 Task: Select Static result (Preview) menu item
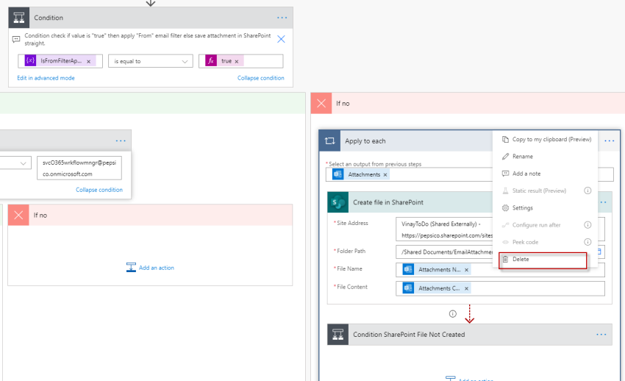[x=539, y=191]
